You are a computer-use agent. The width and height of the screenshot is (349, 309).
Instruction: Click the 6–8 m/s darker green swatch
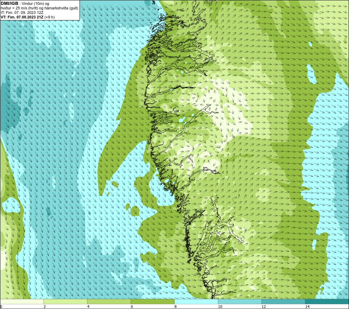[153, 302]
